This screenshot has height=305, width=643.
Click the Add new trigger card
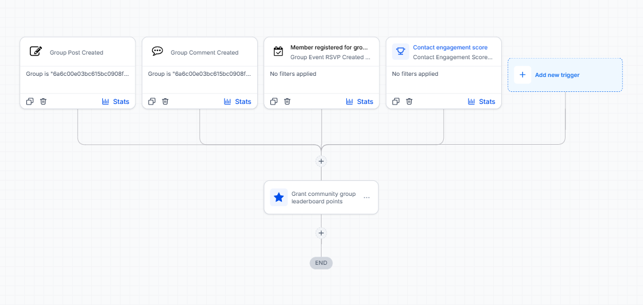point(565,75)
